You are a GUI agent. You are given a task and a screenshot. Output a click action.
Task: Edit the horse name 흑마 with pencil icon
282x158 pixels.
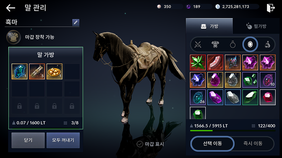pyautogui.click(x=76, y=22)
